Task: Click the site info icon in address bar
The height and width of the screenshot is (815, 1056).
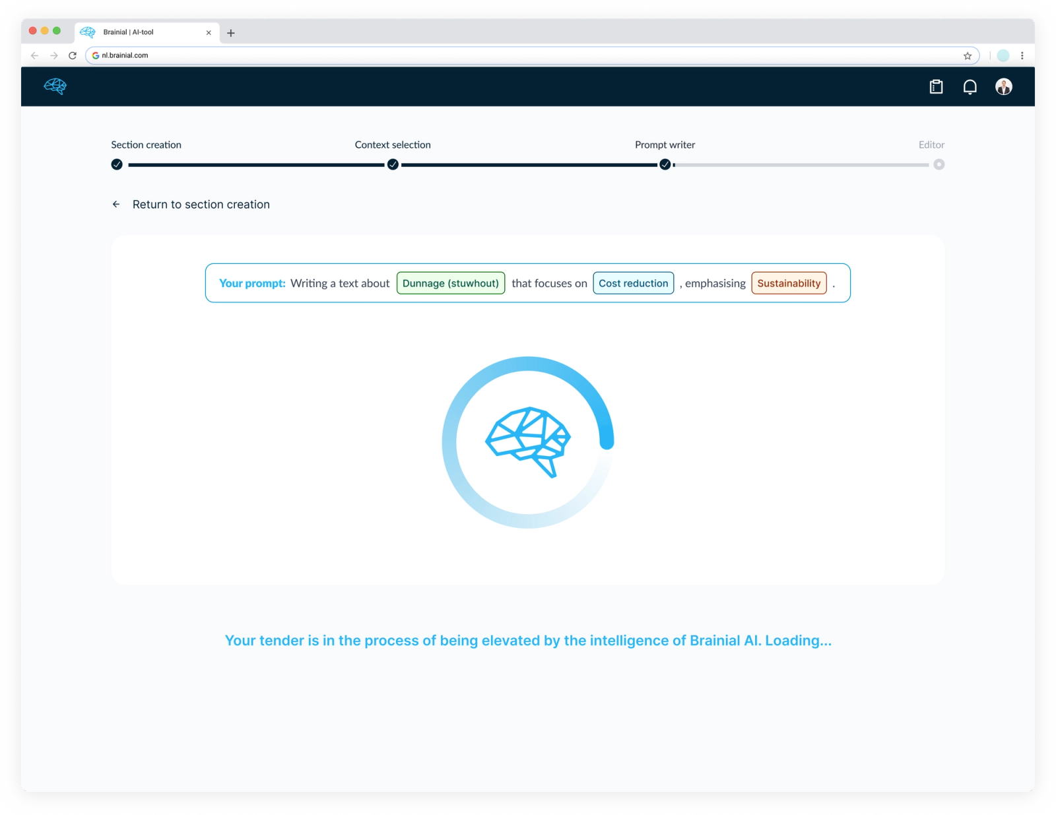Action: [x=96, y=55]
